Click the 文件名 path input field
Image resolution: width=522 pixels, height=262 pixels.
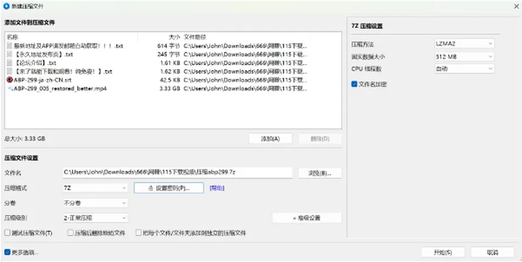click(177, 172)
